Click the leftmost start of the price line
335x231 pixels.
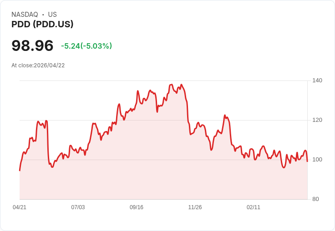pyautogui.click(x=20, y=171)
